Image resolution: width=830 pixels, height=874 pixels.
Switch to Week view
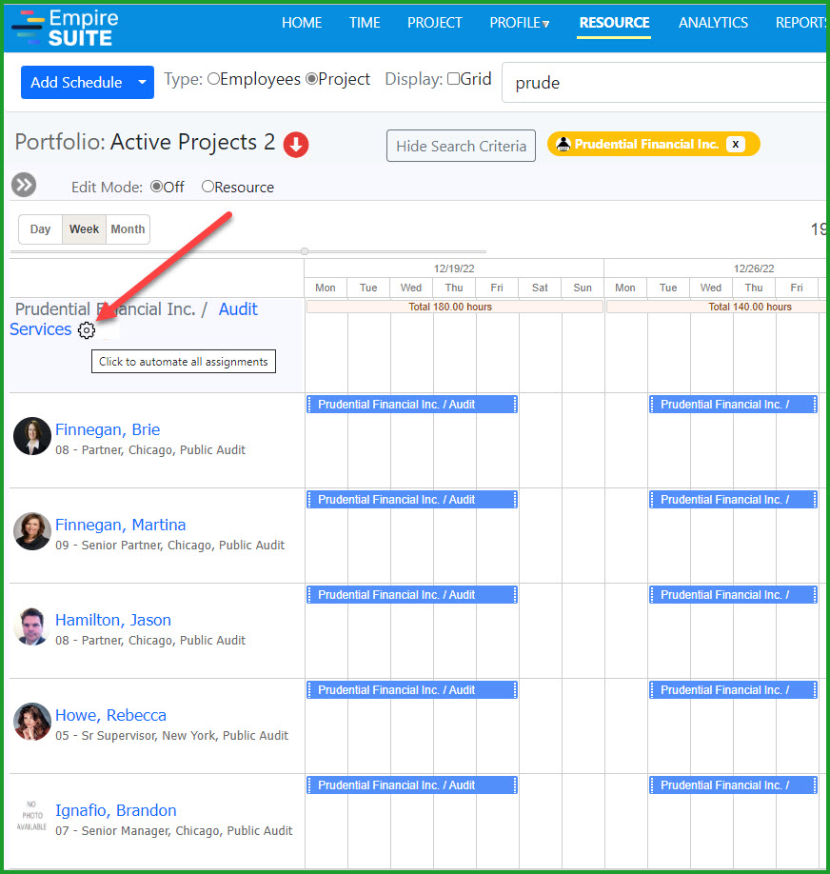pyautogui.click(x=84, y=229)
